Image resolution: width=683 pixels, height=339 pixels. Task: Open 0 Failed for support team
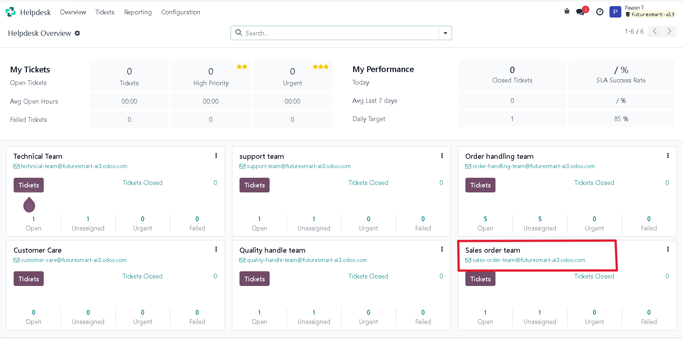click(423, 223)
